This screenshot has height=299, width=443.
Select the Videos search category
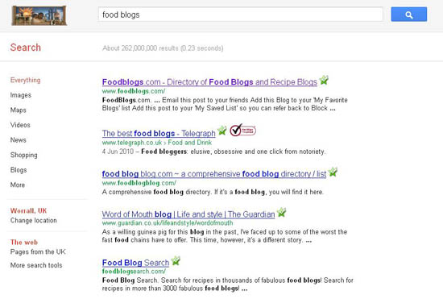20,125
